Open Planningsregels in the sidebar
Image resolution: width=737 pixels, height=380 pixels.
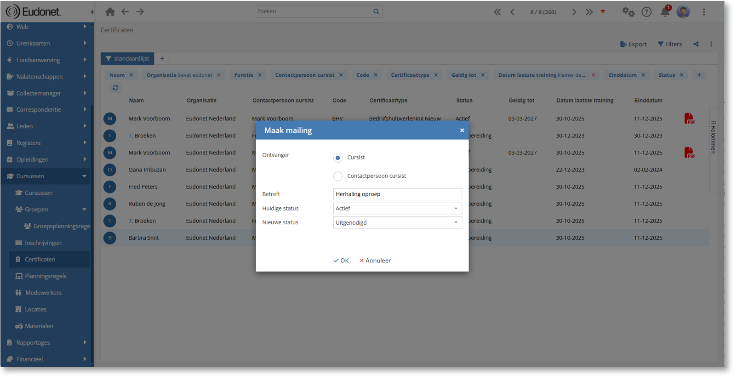coord(46,276)
